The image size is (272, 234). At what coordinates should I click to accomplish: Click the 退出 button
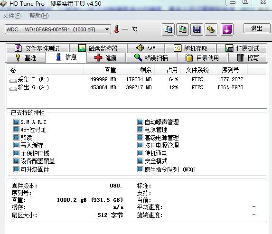tap(257, 28)
